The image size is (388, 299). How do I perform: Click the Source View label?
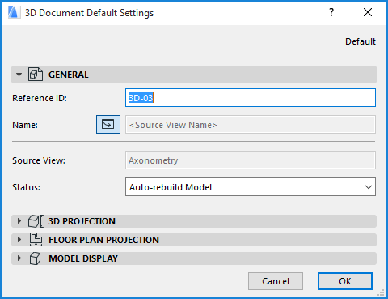click(39, 160)
